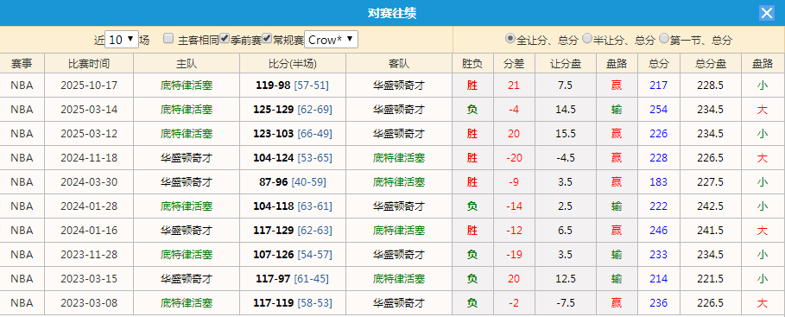The width and height of the screenshot is (785, 317).
Task: Click the total line 241.5
Action: point(711,231)
